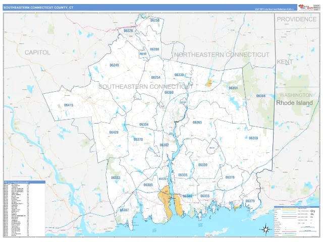Click the publisher logo in title bar
This screenshot has height=242, width=323.
pos(306,7)
